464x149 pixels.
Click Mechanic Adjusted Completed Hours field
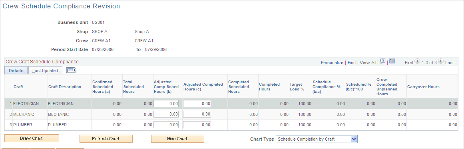click(x=197, y=114)
